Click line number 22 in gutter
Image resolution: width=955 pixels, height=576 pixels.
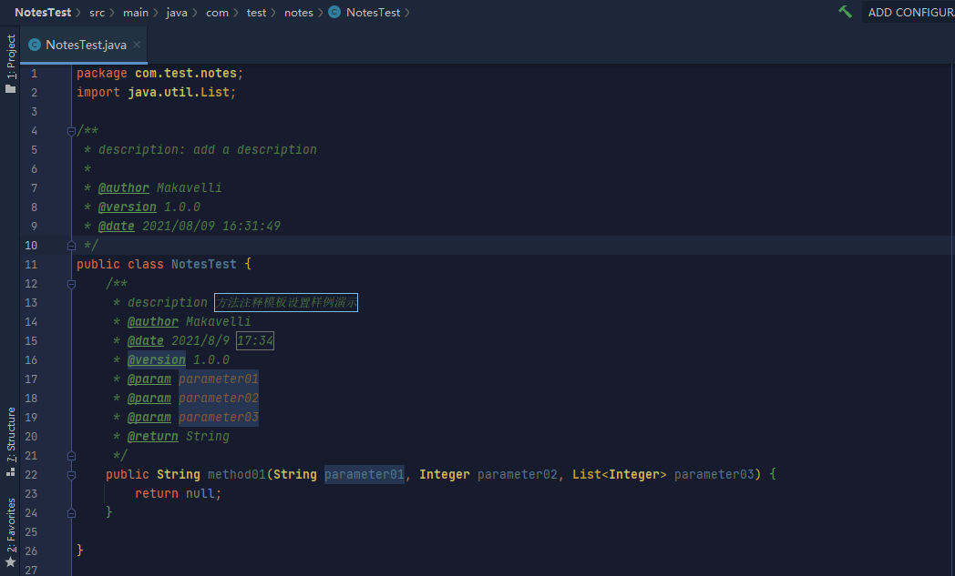(31, 474)
